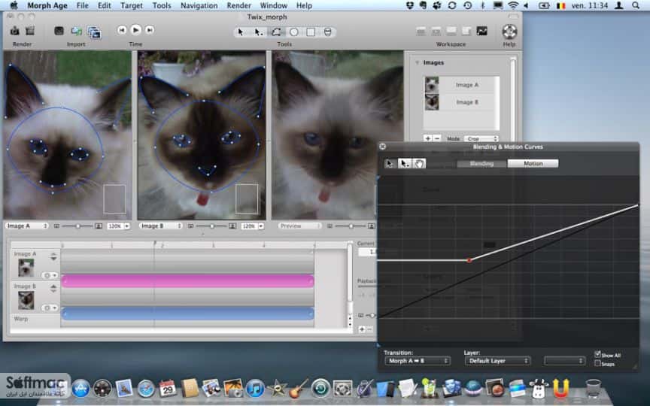Play the morph animation
This screenshot has width=650, height=406.
135,30
